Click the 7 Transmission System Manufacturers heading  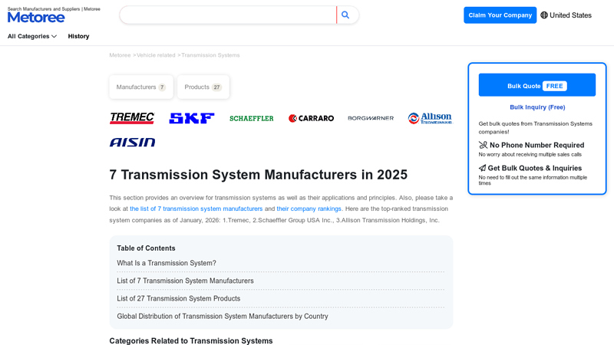(259, 175)
